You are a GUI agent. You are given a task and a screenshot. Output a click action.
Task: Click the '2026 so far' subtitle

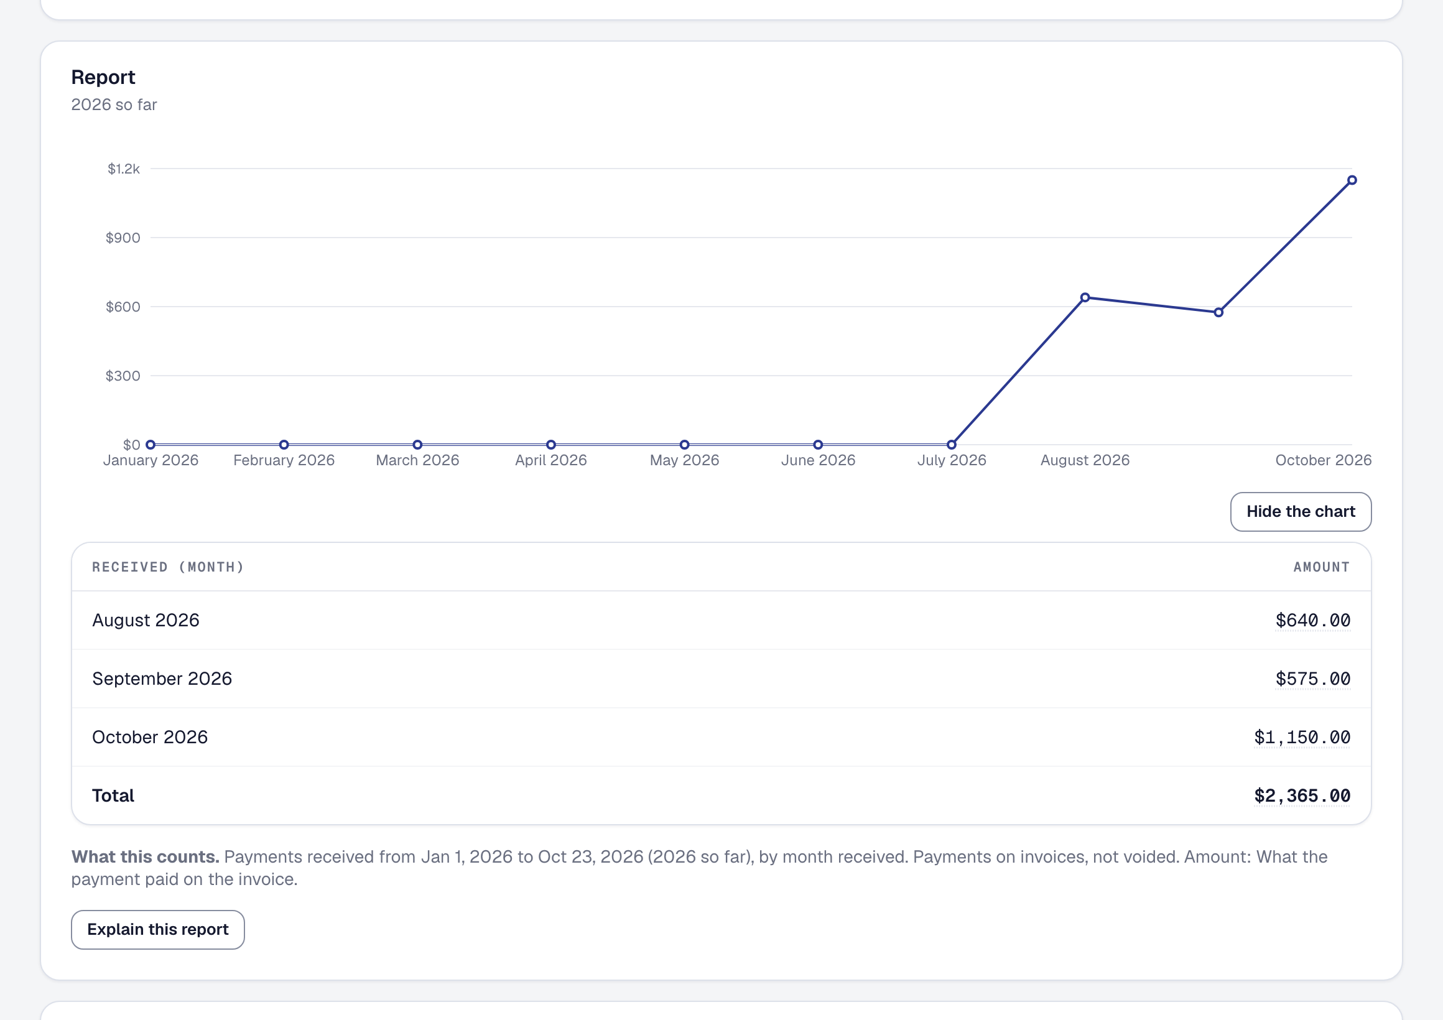coord(114,104)
